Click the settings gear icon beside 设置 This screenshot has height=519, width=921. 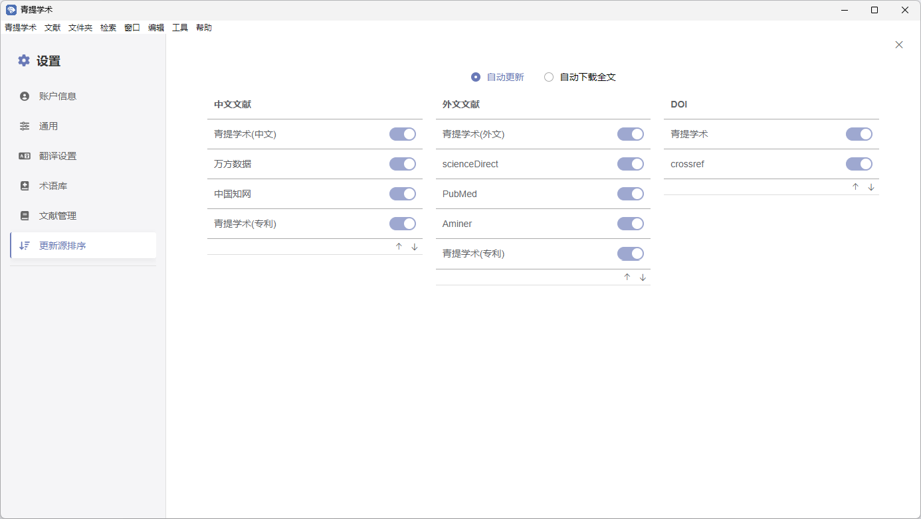tap(24, 60)
